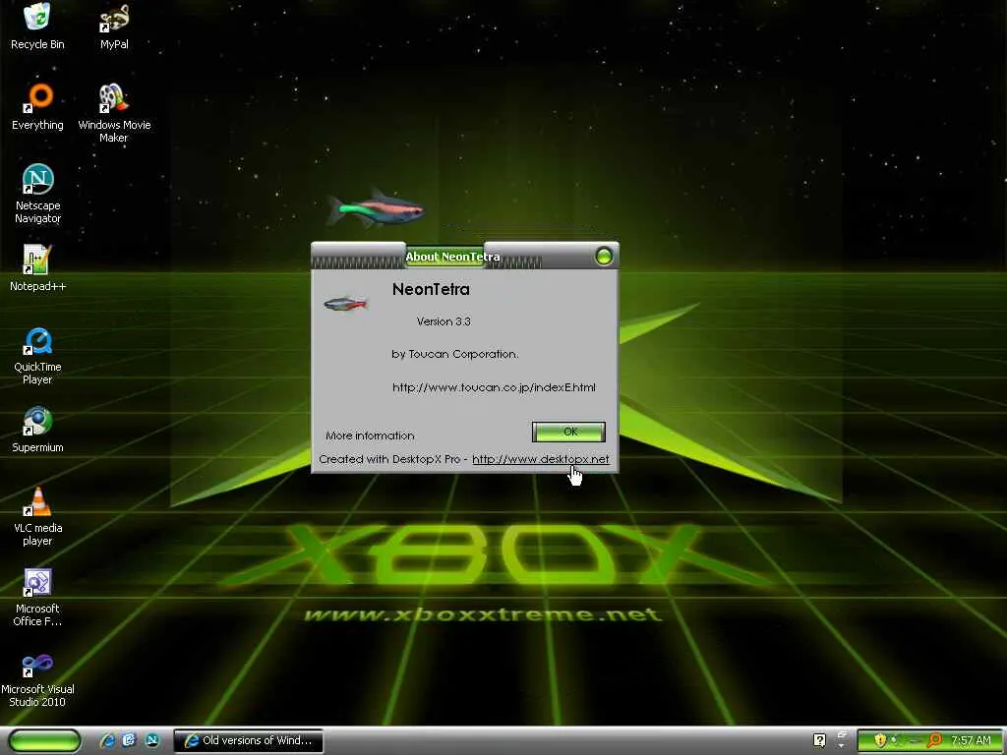Click the 'by Toucan Corporation.' text
Viewport: 1007px width, 755px height.
pyautogui.click(x=454, y=354)
